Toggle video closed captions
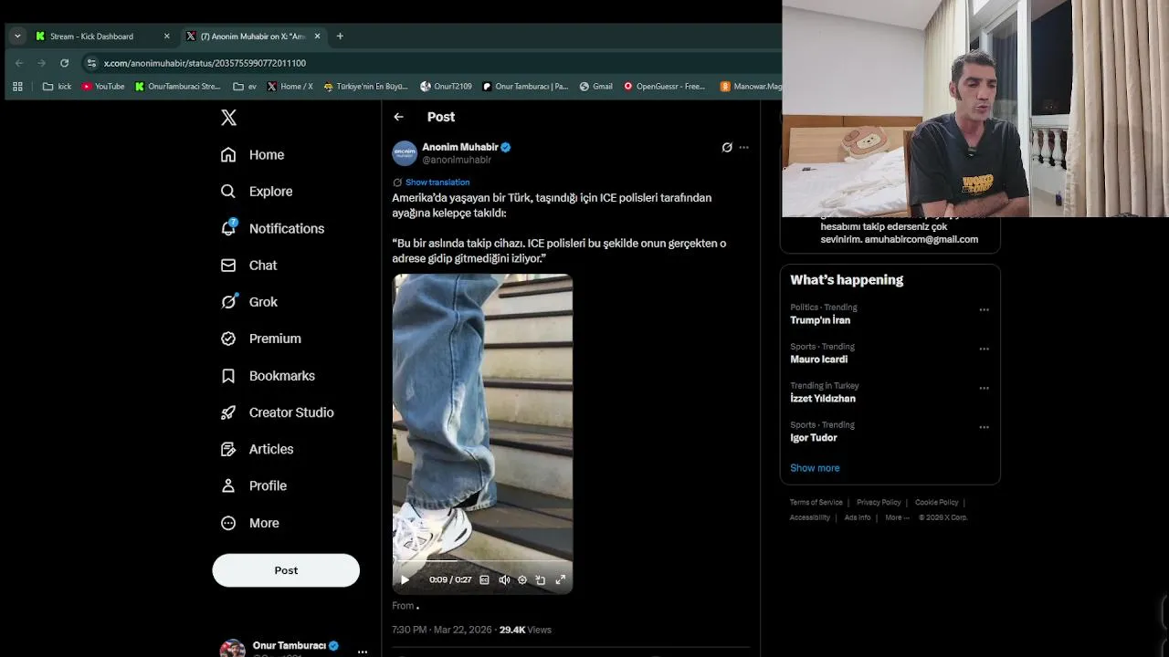Viewport: 1169px width, 657px height. point(484,579)
